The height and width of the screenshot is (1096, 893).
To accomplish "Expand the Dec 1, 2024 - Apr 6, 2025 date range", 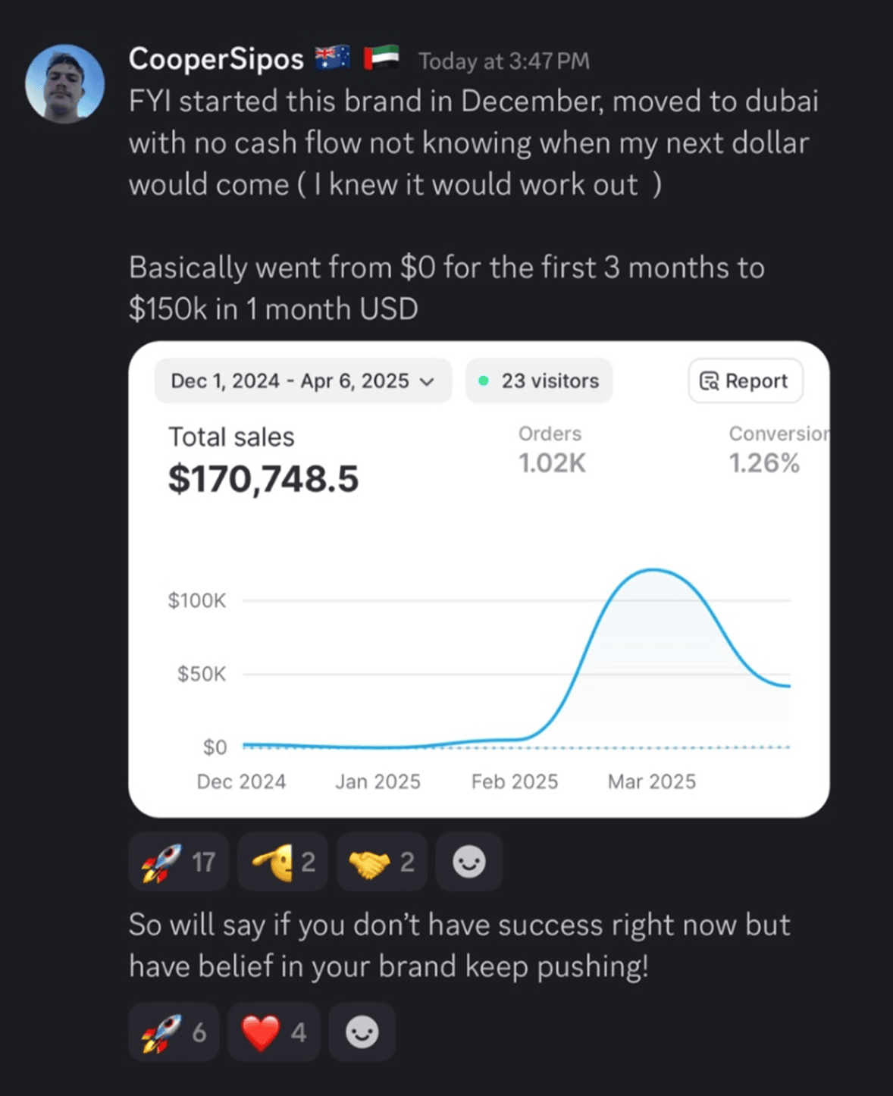I will pos(302,380).
